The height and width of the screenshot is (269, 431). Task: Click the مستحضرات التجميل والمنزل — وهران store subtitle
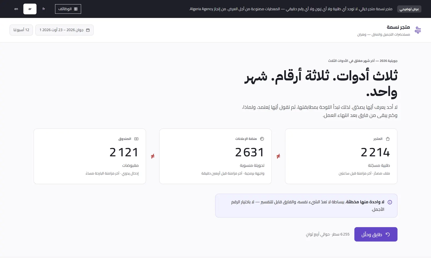click(x=384, y=34)
